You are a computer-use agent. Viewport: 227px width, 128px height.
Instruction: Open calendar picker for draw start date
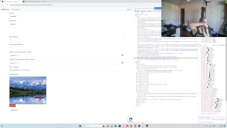[122, 55]
